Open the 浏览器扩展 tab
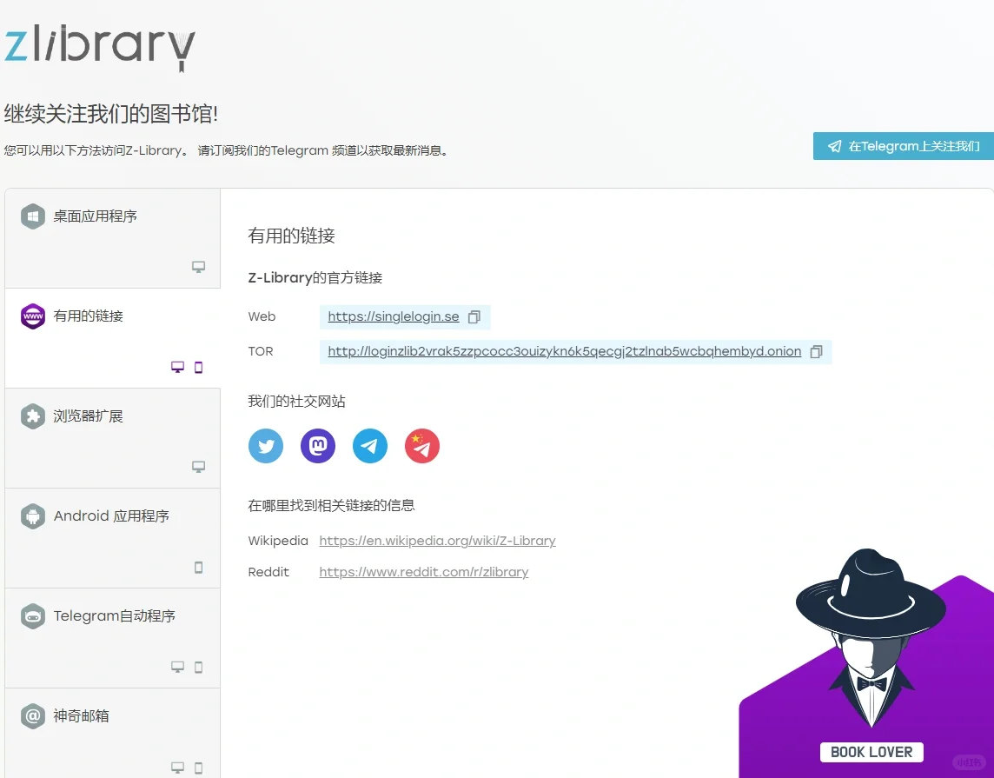Screen dimensions: 994x778 (x=112, y=438)
